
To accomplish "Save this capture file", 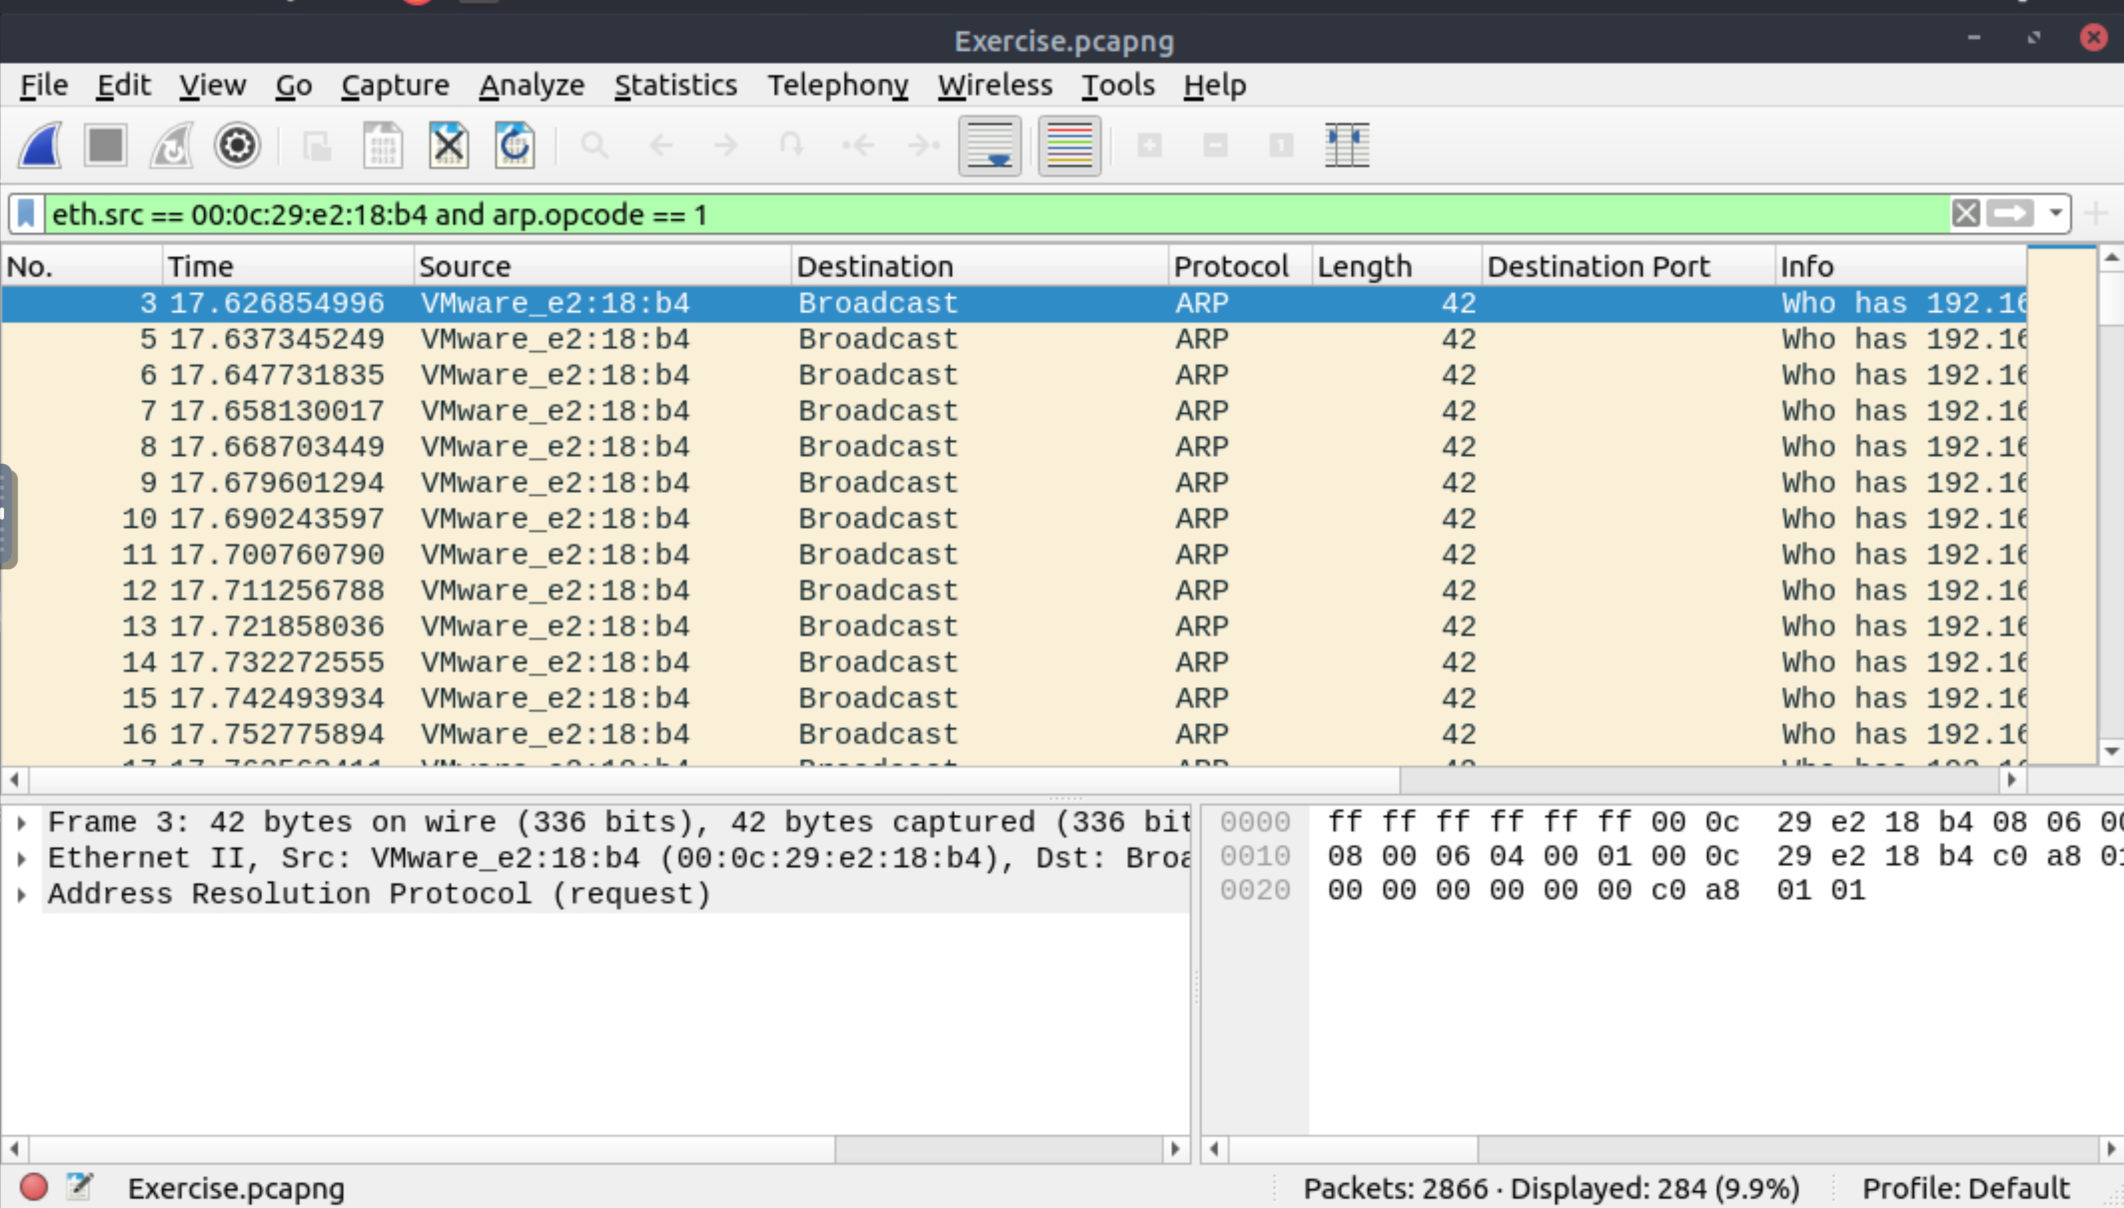I will point(383,146).
